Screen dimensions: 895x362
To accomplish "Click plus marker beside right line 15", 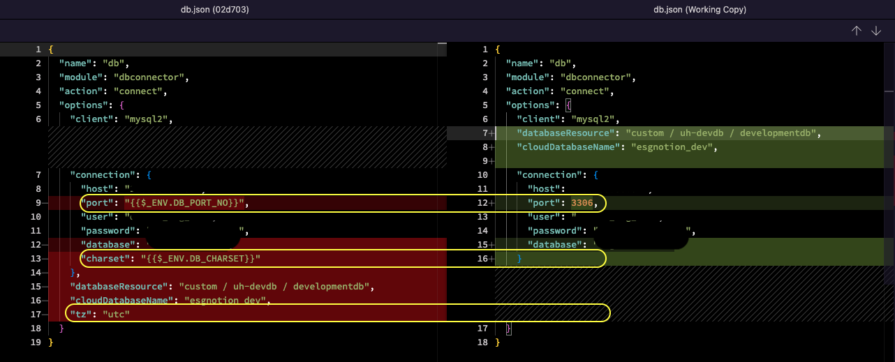I will (x=491, y=245).
